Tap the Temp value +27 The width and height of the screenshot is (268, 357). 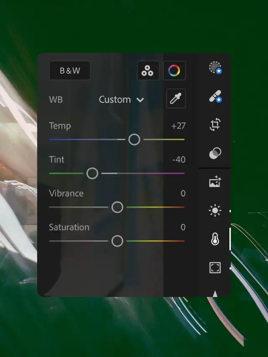[x=178, y=126]
